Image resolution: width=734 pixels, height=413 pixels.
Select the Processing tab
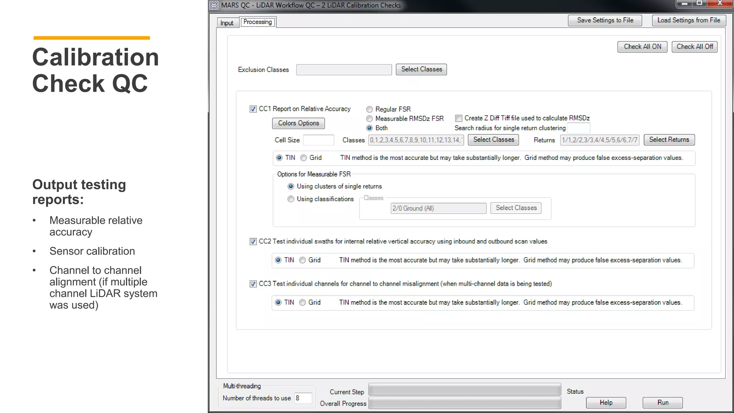tap(258, 22)
